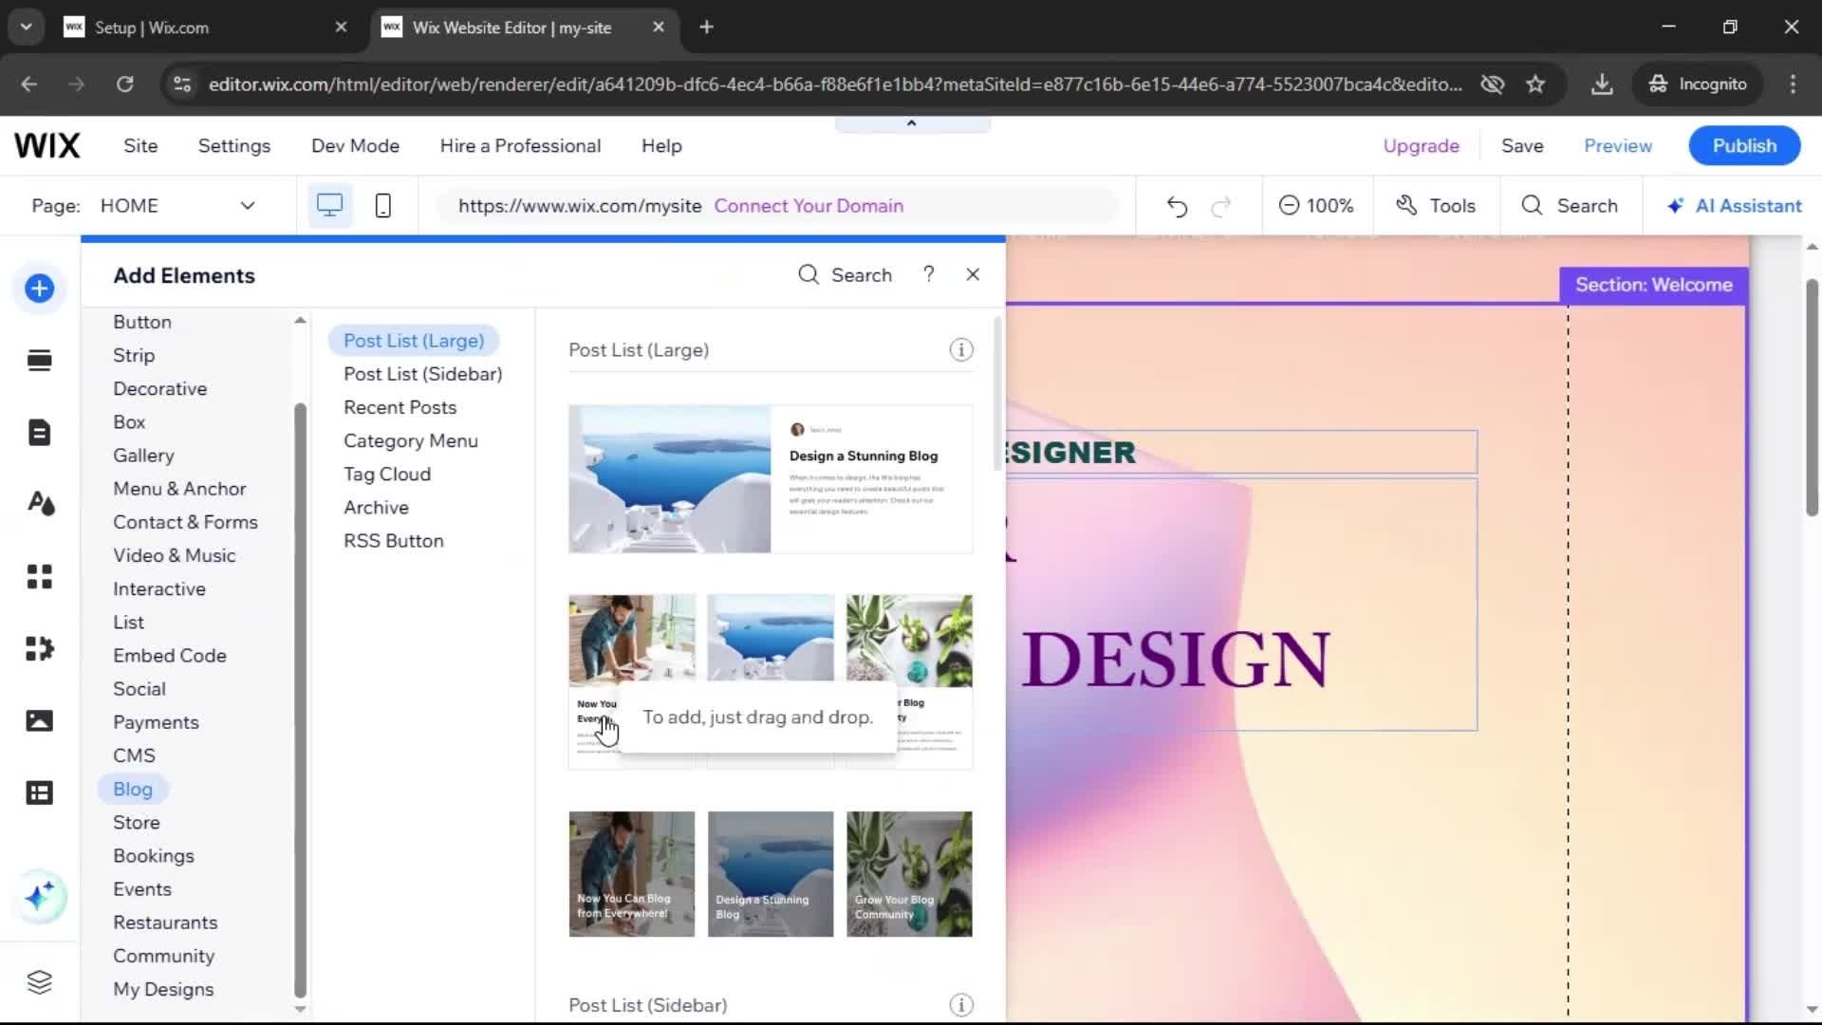Open the puzzle-piece integrations icon in sidebar
This screenshot has height=1025, width=1822.
click(x=39, y=648)
